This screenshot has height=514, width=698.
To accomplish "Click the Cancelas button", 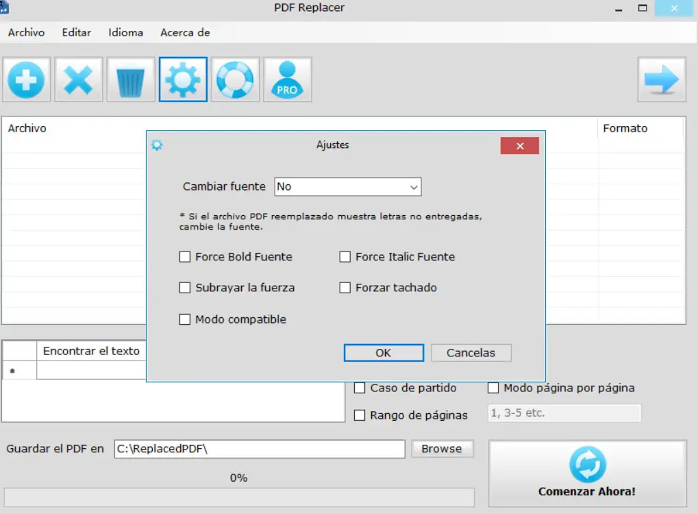I will coord(471,353).
